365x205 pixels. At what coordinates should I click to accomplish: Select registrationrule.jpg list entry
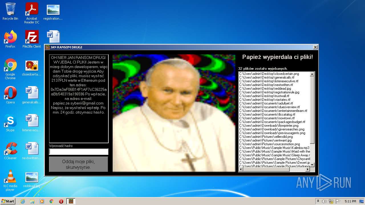click(269, 92)
